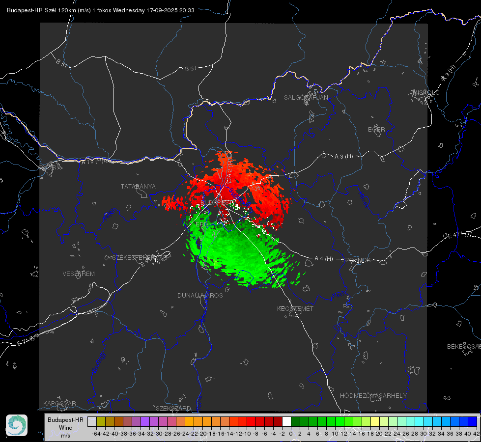
Task: Click the radar title with timestamp 20:33
Action: click(101, 10)
